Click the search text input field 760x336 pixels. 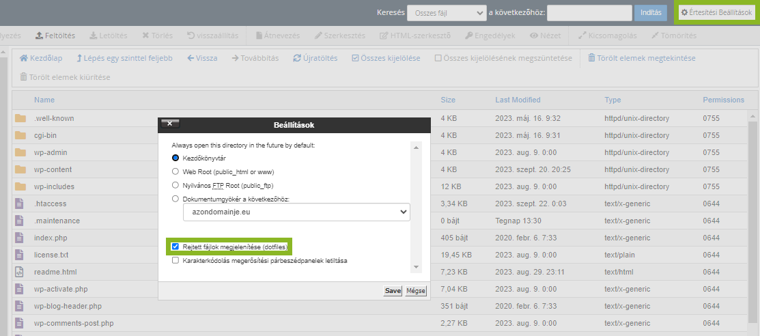589,13
